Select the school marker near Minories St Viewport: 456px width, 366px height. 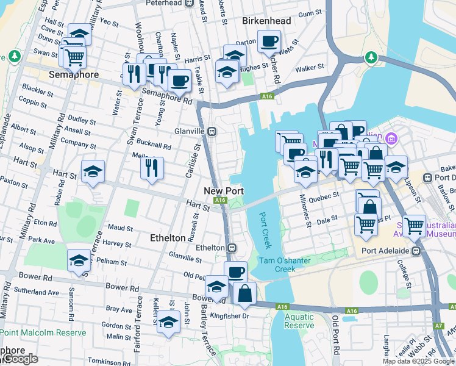(x=305, y=173)
